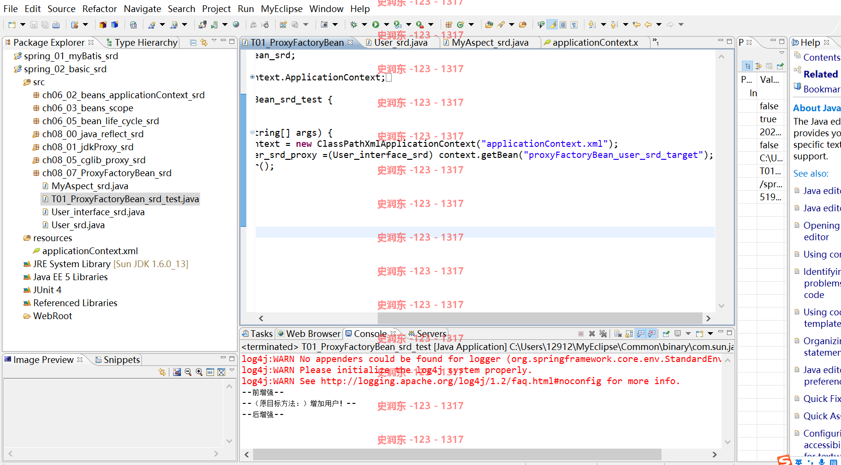The height and width of the screenshot is (465, 841).
Task: Switch to applicationContext.x editor tab
Action: [x=595, y=42]
